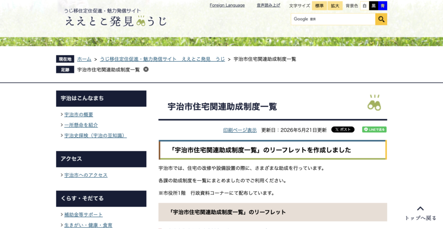
Task: Click the 更新日：2026年5月21日更新 text
Action: 294,130
